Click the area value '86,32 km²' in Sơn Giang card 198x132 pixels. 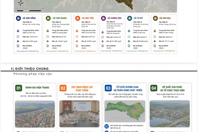pyautogui.click(x=63, y=37)
